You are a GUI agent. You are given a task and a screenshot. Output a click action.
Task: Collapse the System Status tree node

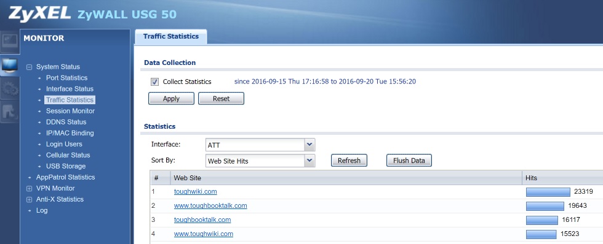click(29, 67)
